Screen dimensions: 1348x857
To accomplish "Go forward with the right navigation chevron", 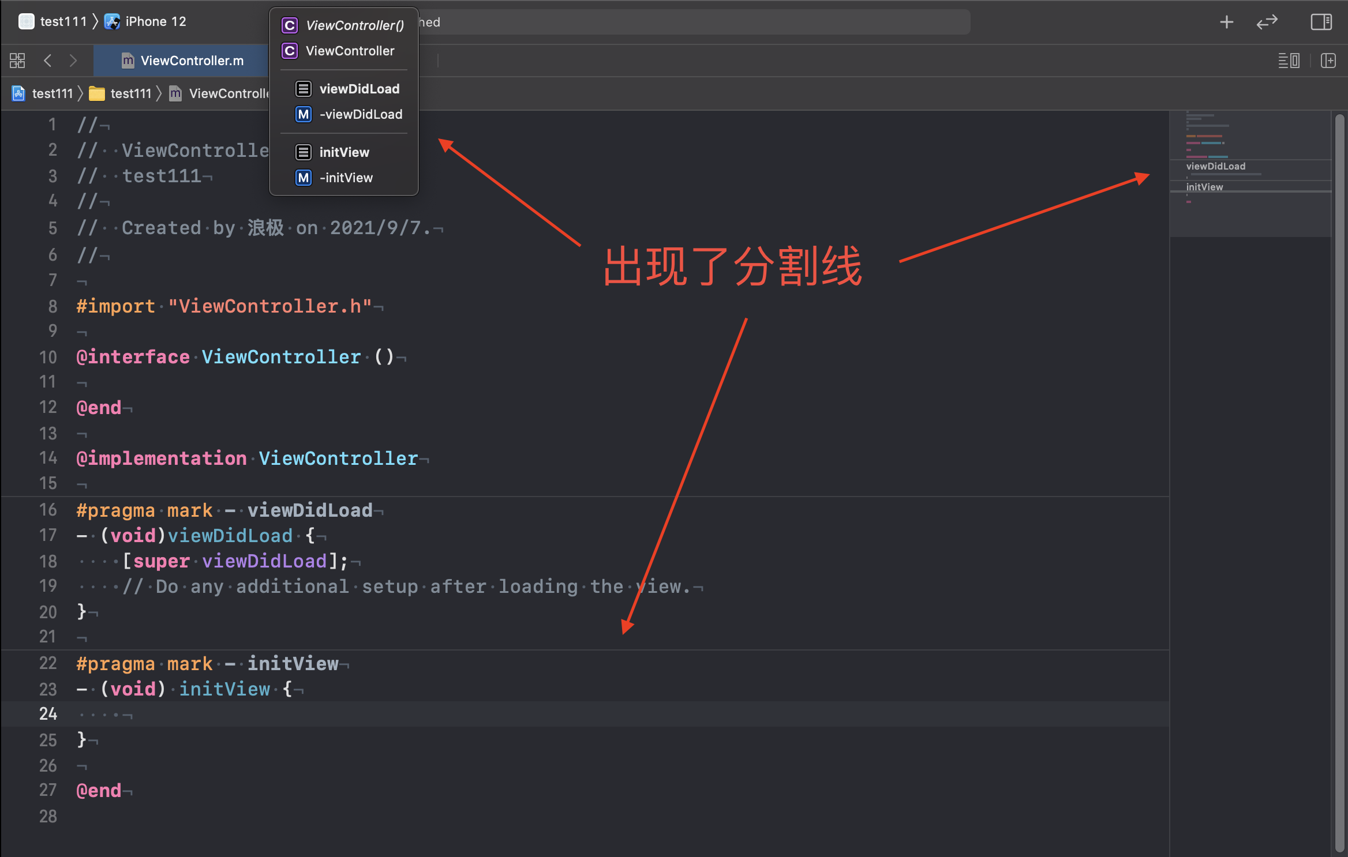I will tap(73, 61).
